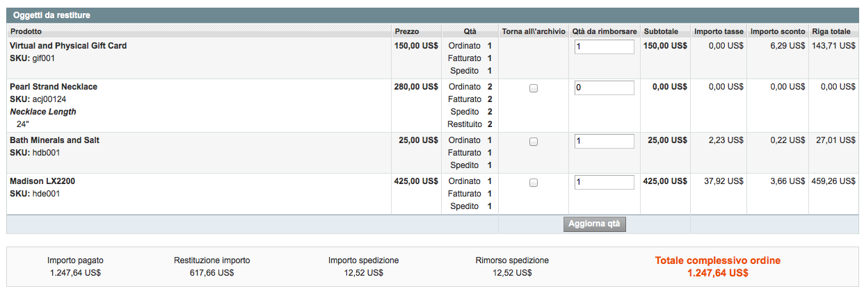Click the Madison LX2200 product name

pos(43,181)
